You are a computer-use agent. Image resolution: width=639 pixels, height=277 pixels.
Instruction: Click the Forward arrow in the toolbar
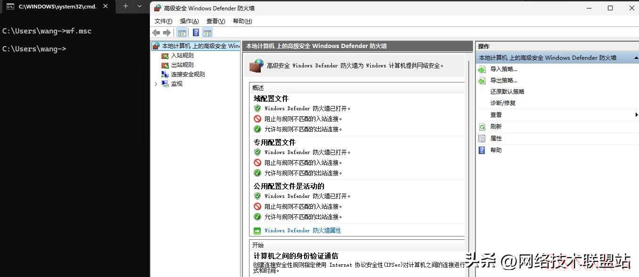pos(166,33)
